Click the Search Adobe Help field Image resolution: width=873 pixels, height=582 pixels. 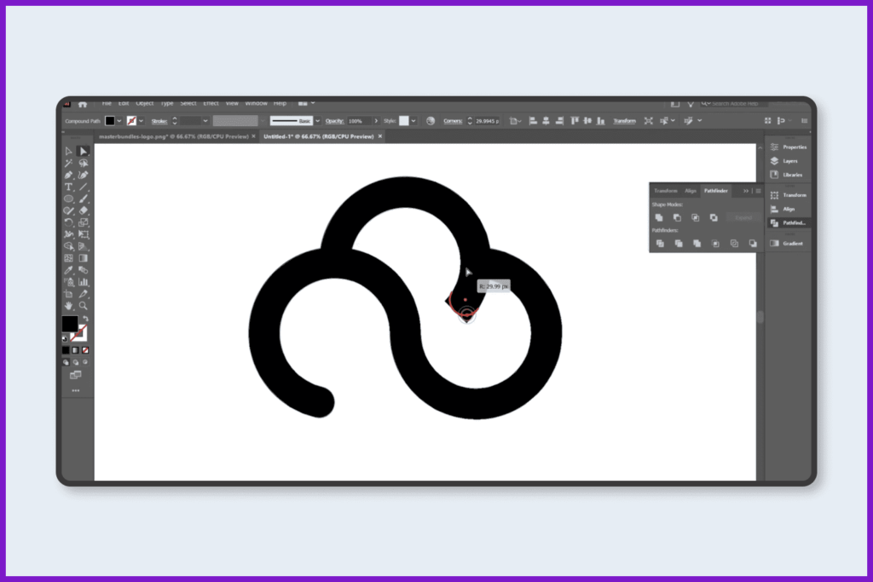point(735,102)
